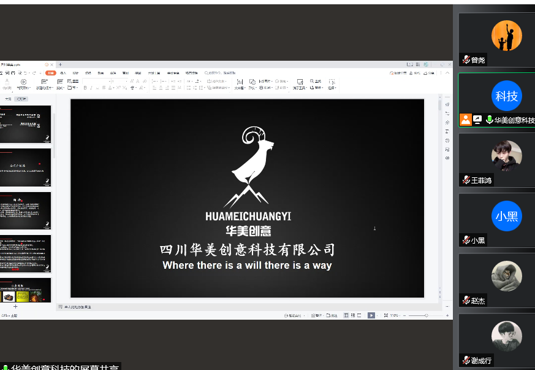Screen dimensions: 535x370
Task: Click the shapes tool in ribbon
Action: [252, 82]
